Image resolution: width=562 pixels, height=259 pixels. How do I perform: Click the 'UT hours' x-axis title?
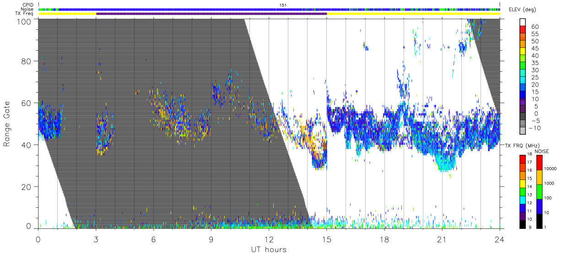[269, 249]
